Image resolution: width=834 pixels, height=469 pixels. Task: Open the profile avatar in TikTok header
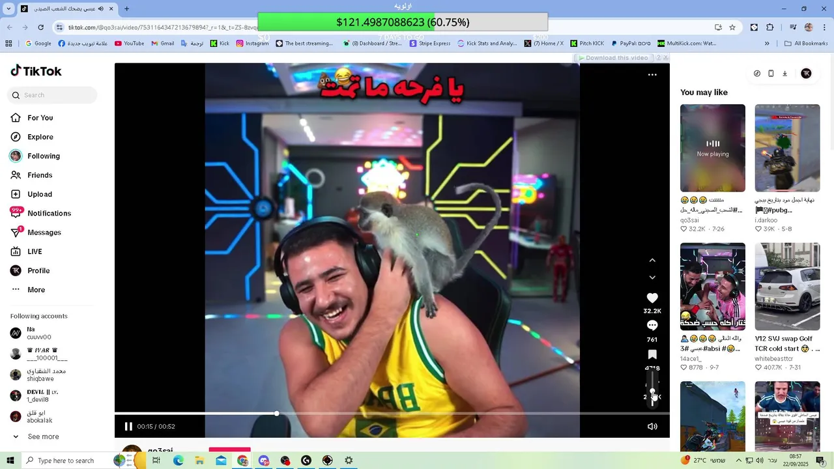[806, 74]
